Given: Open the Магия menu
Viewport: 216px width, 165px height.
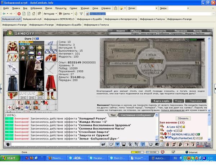Looking at the screenshot, I should coord(49,8).
